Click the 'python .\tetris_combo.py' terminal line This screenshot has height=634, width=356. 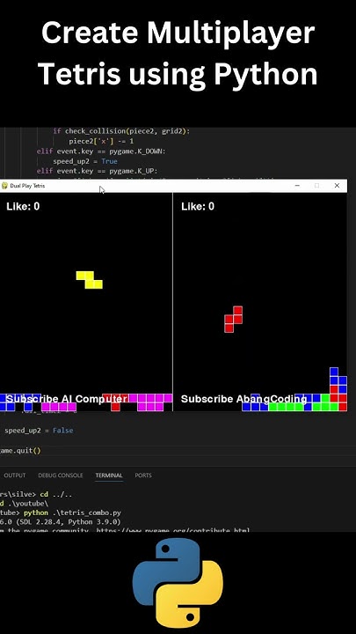[x=61, y=512]
